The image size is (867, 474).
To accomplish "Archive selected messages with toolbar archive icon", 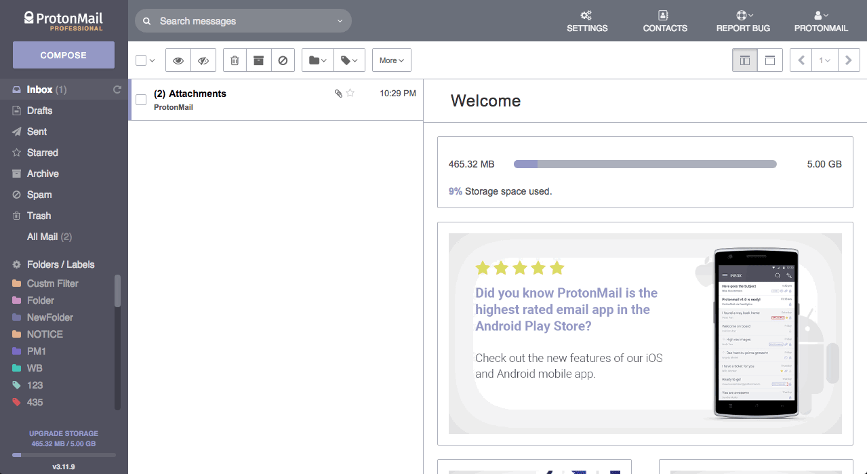I will pyautogui.click(x=258, y=60).
